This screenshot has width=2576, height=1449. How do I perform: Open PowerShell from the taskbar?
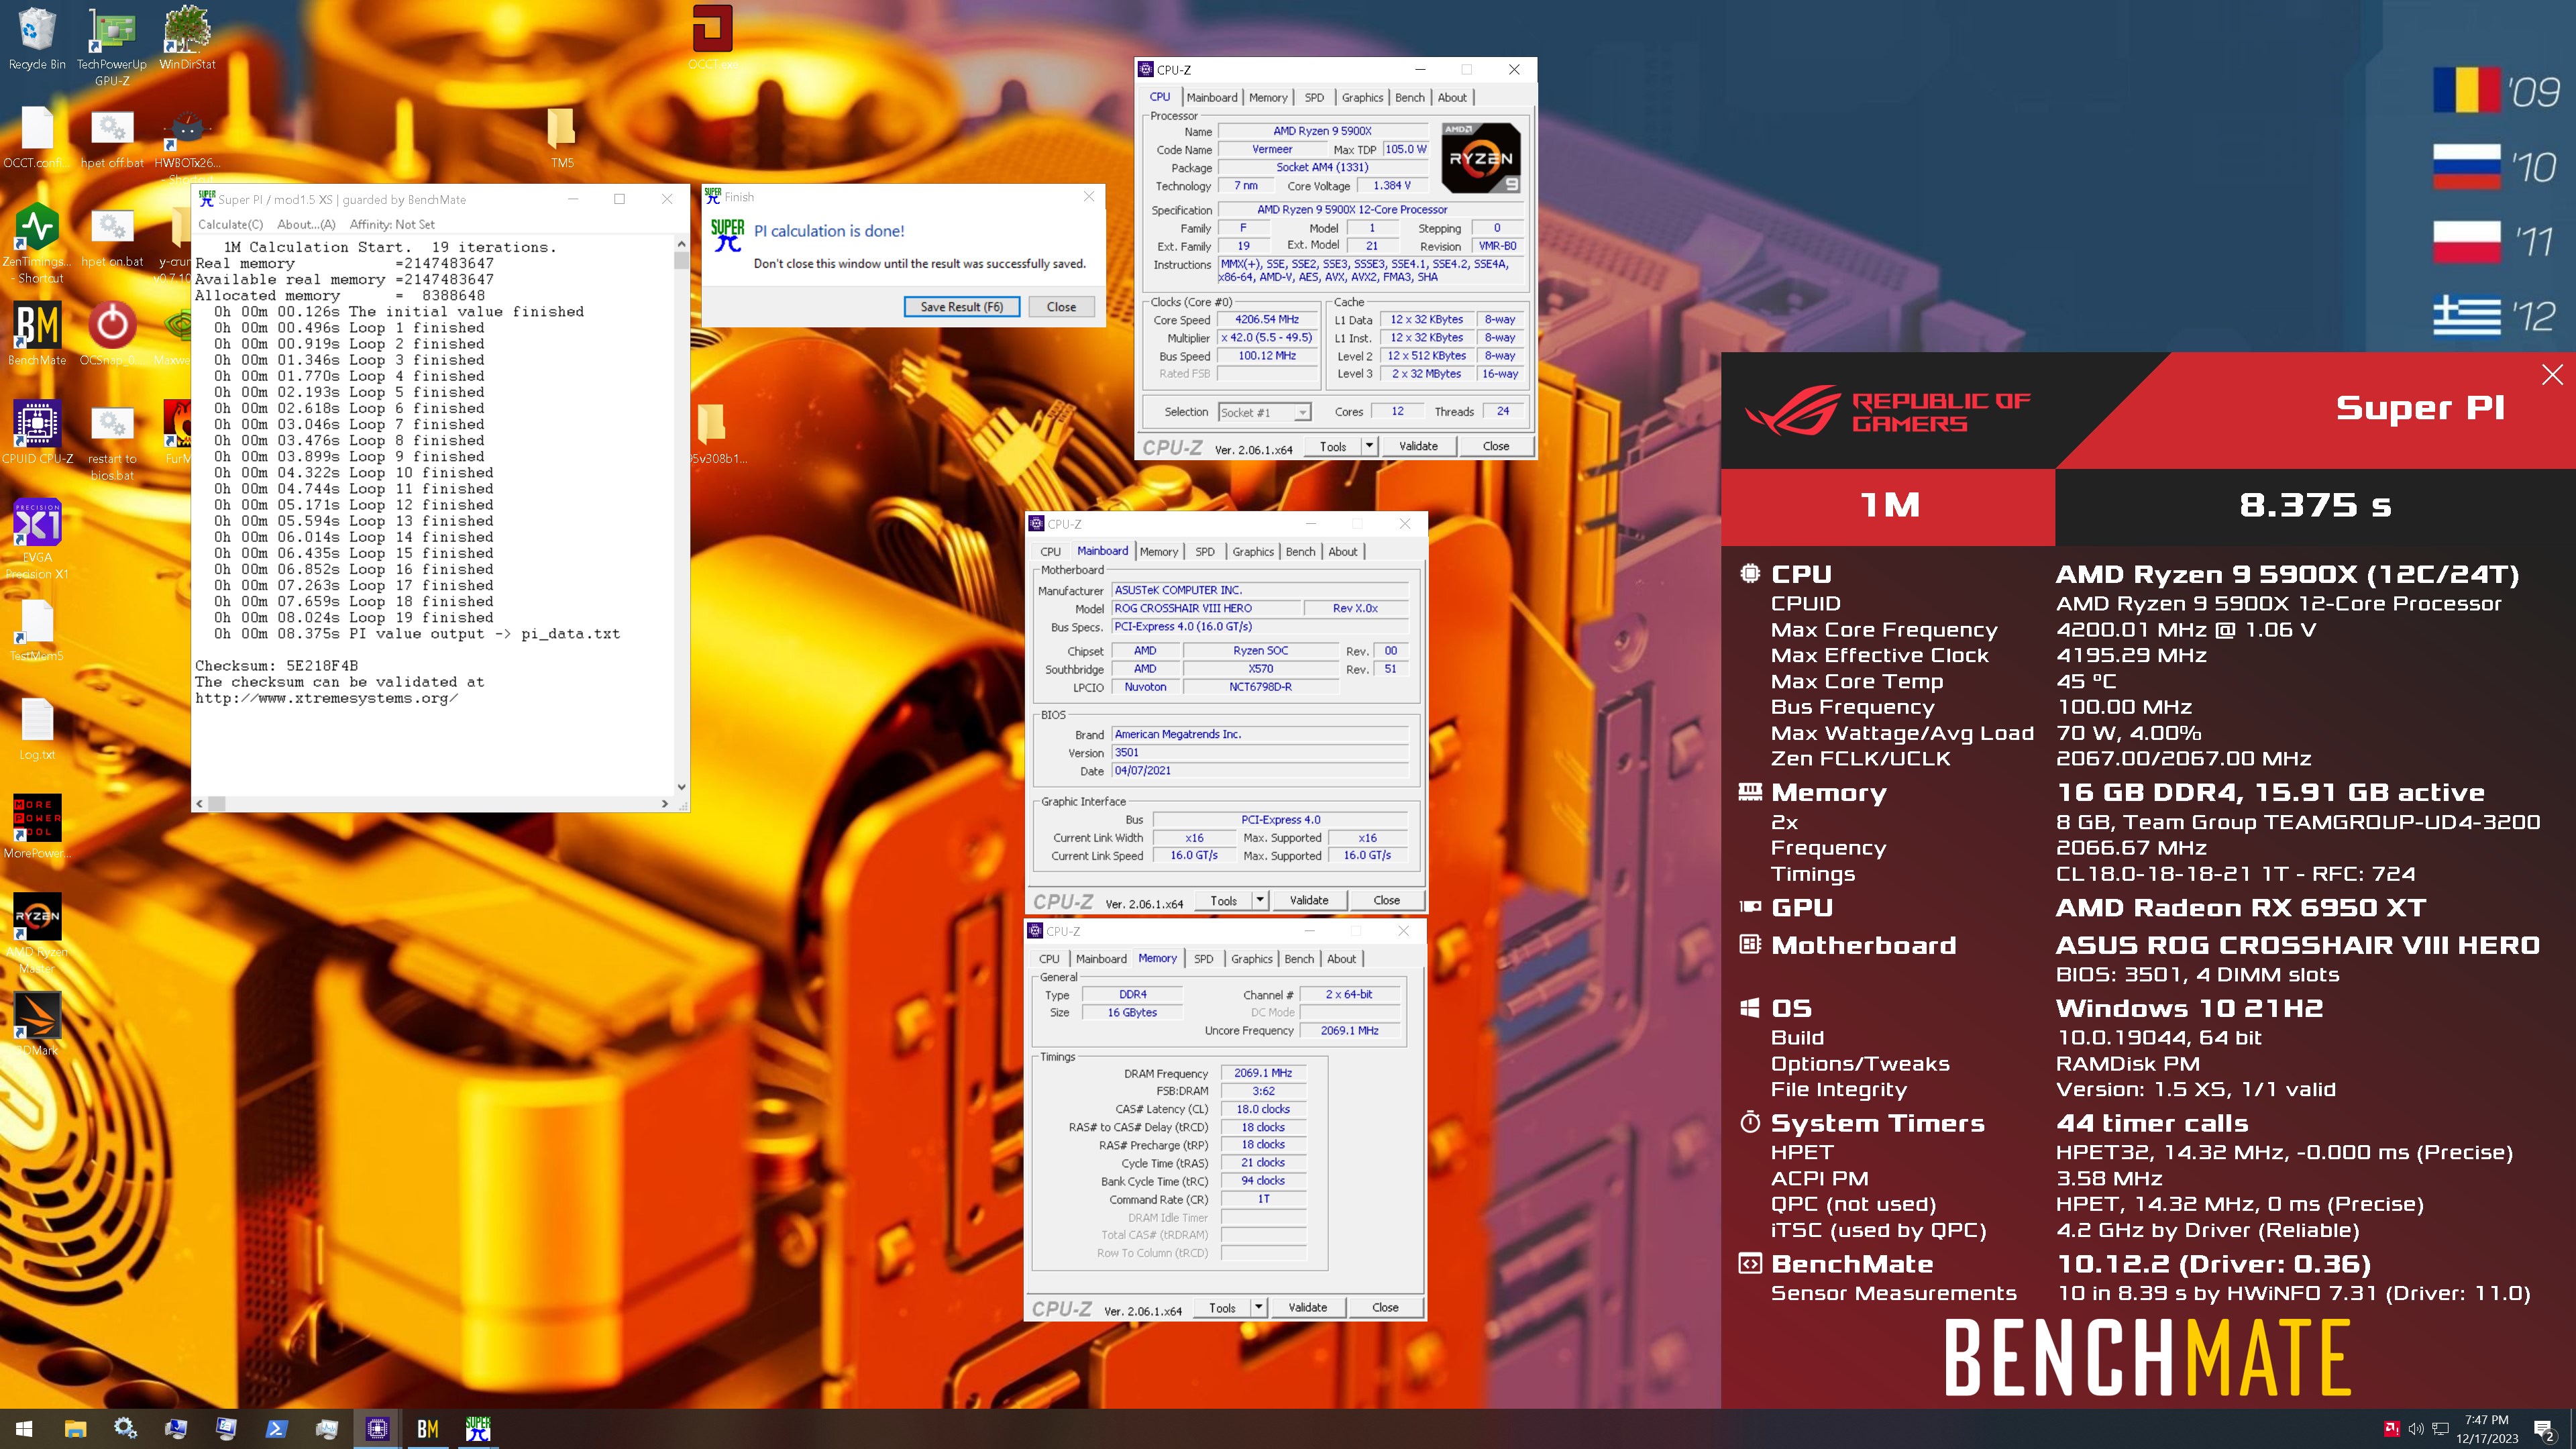pyautogui.click(x=276, y=1429)
